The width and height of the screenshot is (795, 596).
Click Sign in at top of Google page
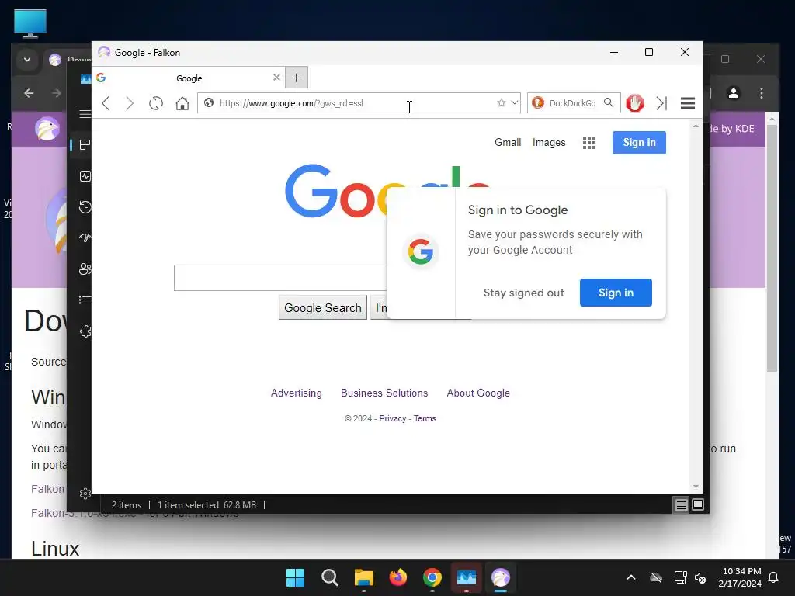pos(639,143)
